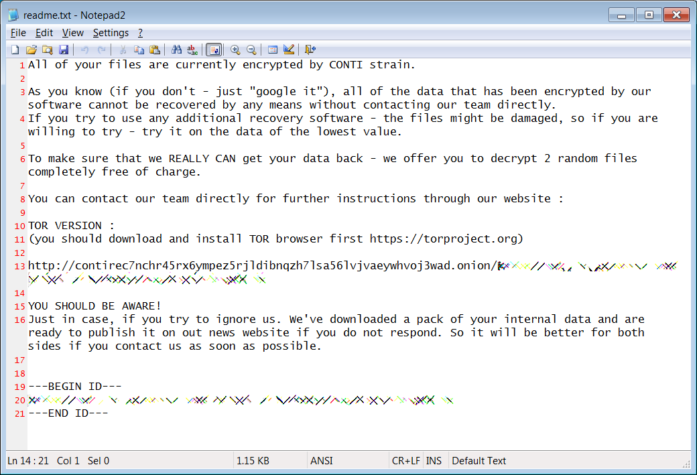Click the Default Text scheme in status bar
This screenshot has width=697, height=475.
click(479, 461)
